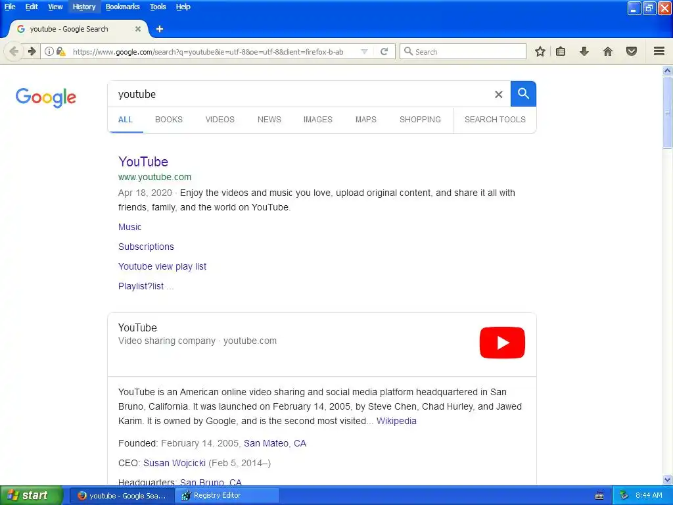
Task: Click the keyboard icon in taskbar
Action: [599, 496]
